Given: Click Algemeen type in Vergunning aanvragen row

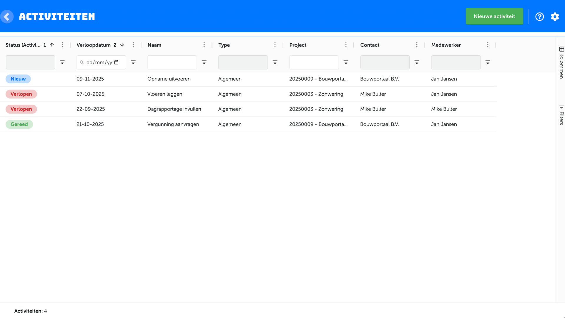Looking at the screenshot, I should (230, 124).
